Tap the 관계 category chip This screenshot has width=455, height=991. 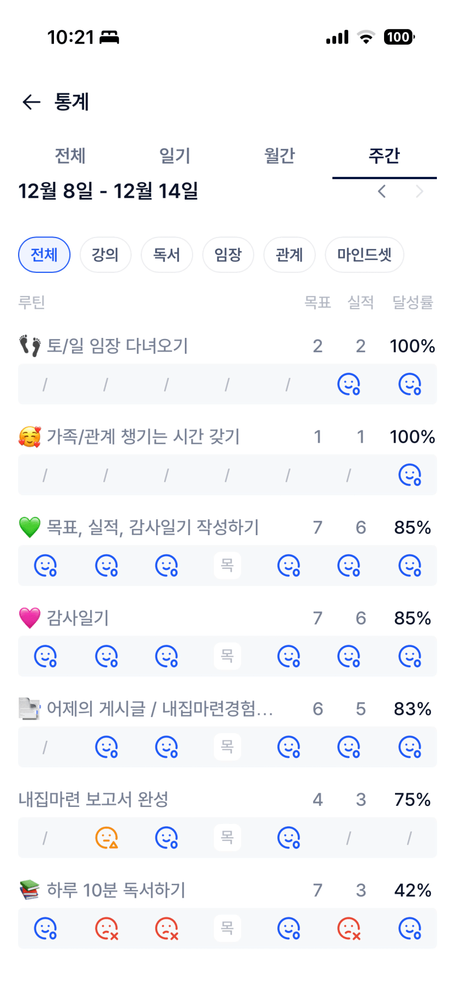[289, 255]
